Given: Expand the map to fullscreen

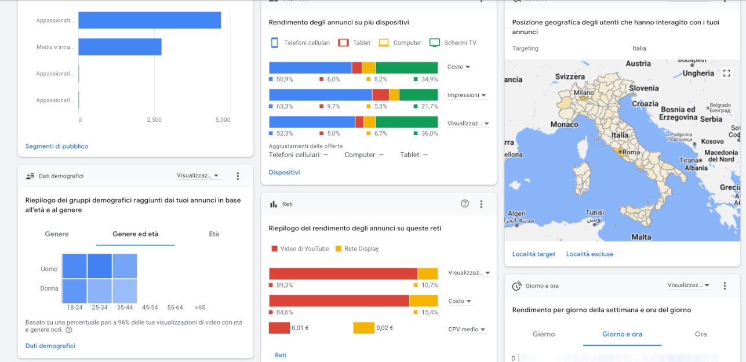Looking at the screenshot, I should point(726,73).
